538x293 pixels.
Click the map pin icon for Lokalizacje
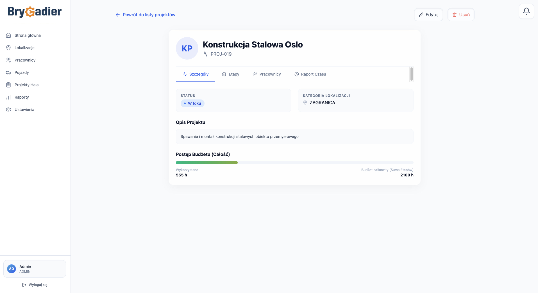pyautogui.click(x=8, y=48)
